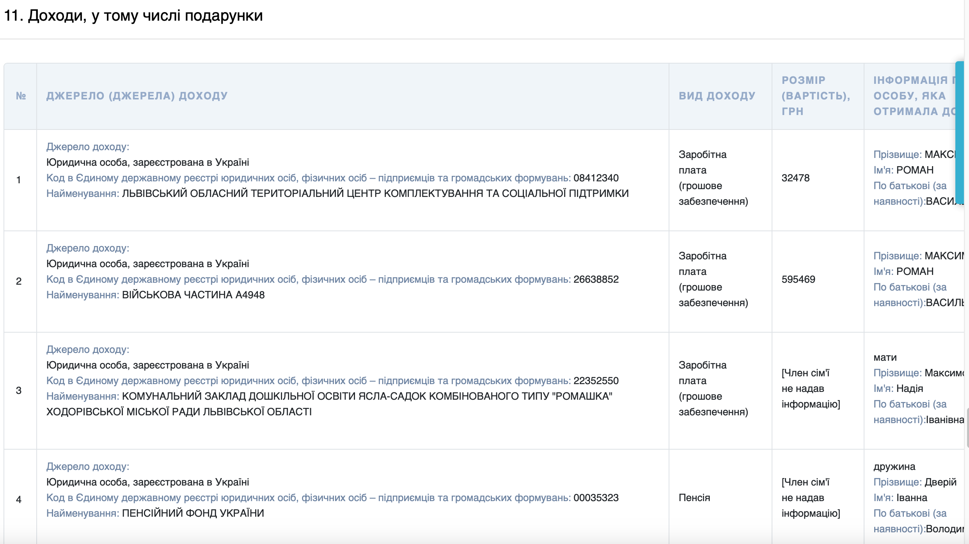
Task: Click the 'Джерело (джерела) доходу' column header
Action: pos(137,96)
